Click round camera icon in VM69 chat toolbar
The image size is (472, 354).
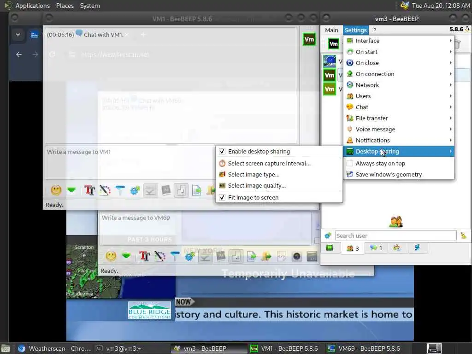click(296, 256)
